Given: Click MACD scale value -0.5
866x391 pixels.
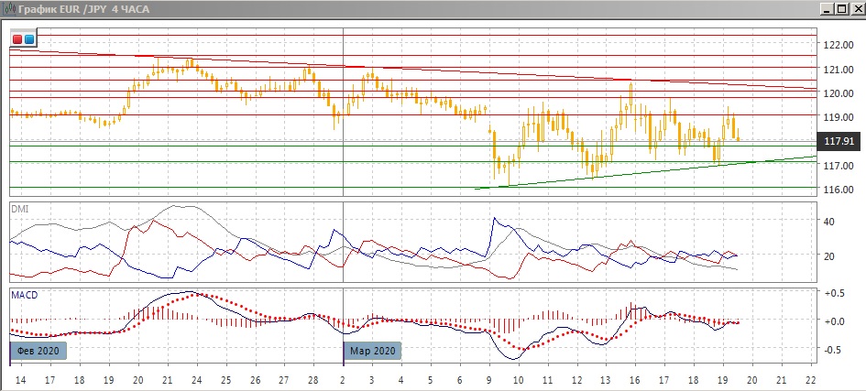Looking at the screenshot, I should tap(834, 350).
